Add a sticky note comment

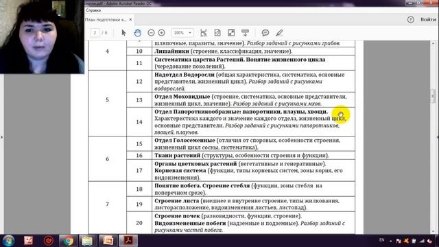[x=265, y=33]
